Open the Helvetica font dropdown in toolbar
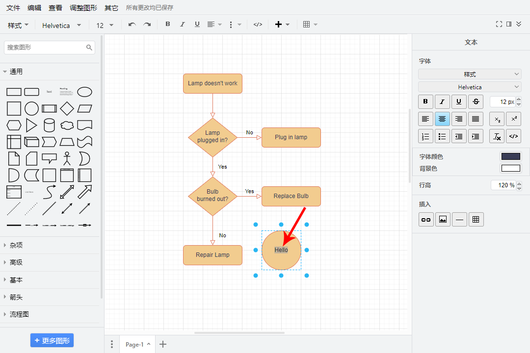530x353 pixels. (61, 25)
